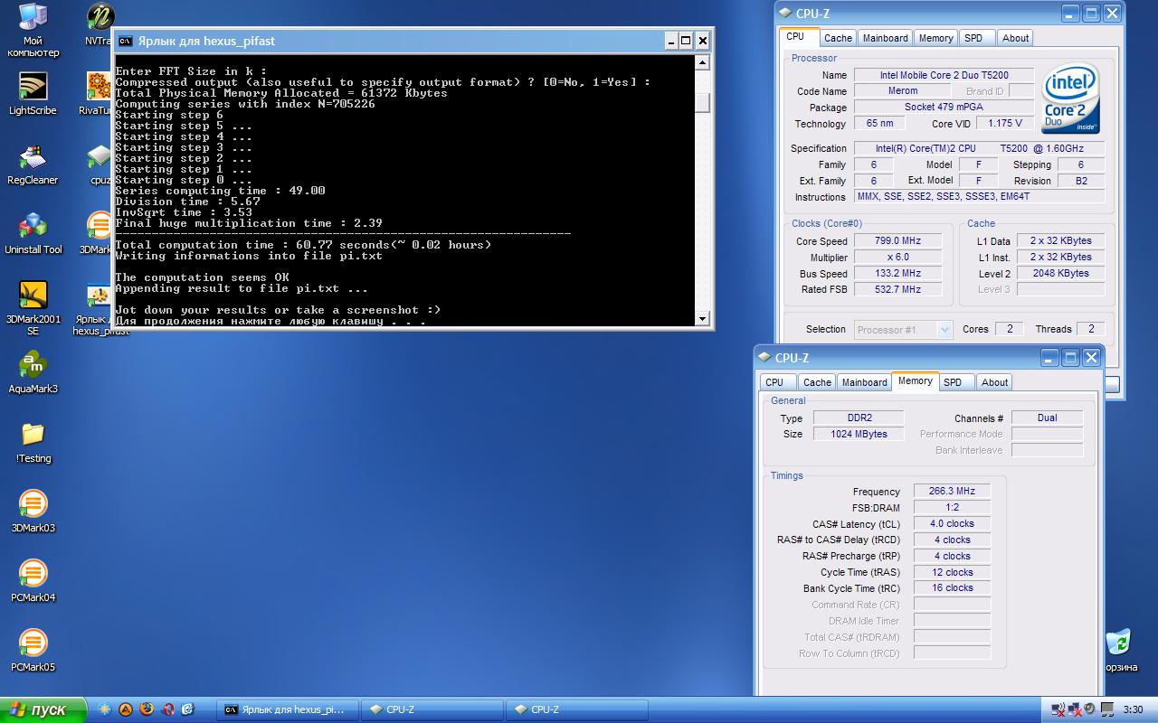Click the system clock showing 3:30

[x=1133, y=709]
